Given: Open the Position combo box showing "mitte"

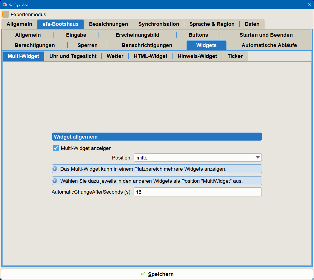Looking at the screenshot, I should 197,157.
